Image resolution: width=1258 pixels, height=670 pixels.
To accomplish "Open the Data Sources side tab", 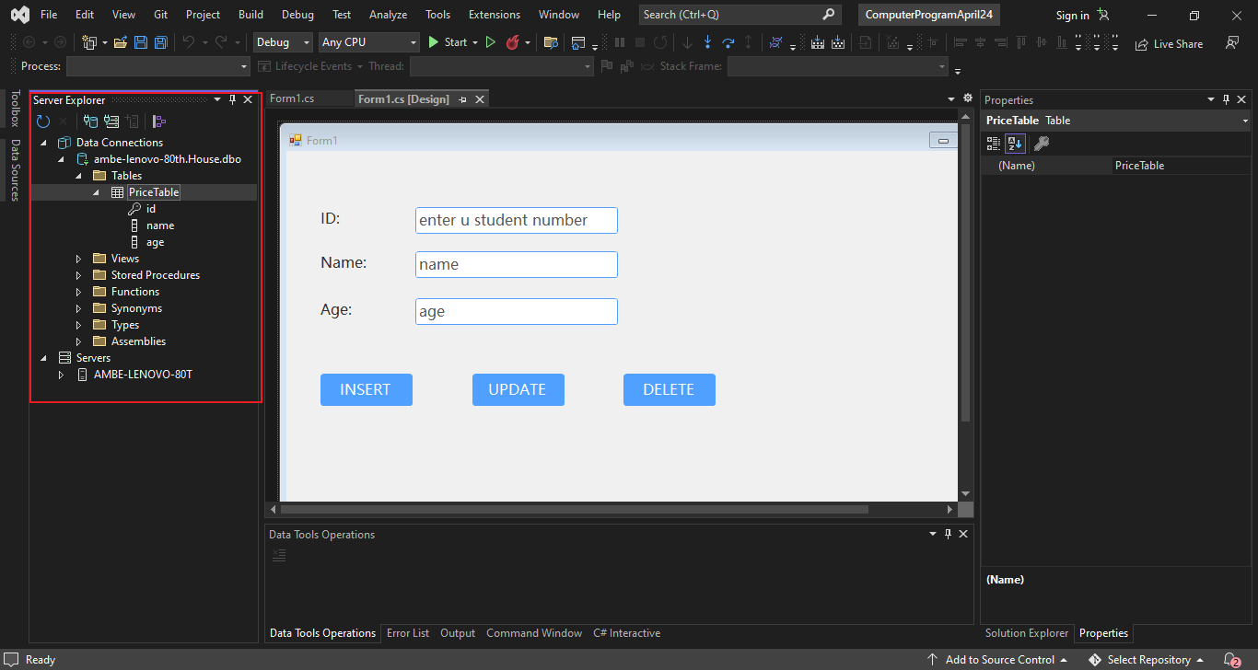I will 15,170.
